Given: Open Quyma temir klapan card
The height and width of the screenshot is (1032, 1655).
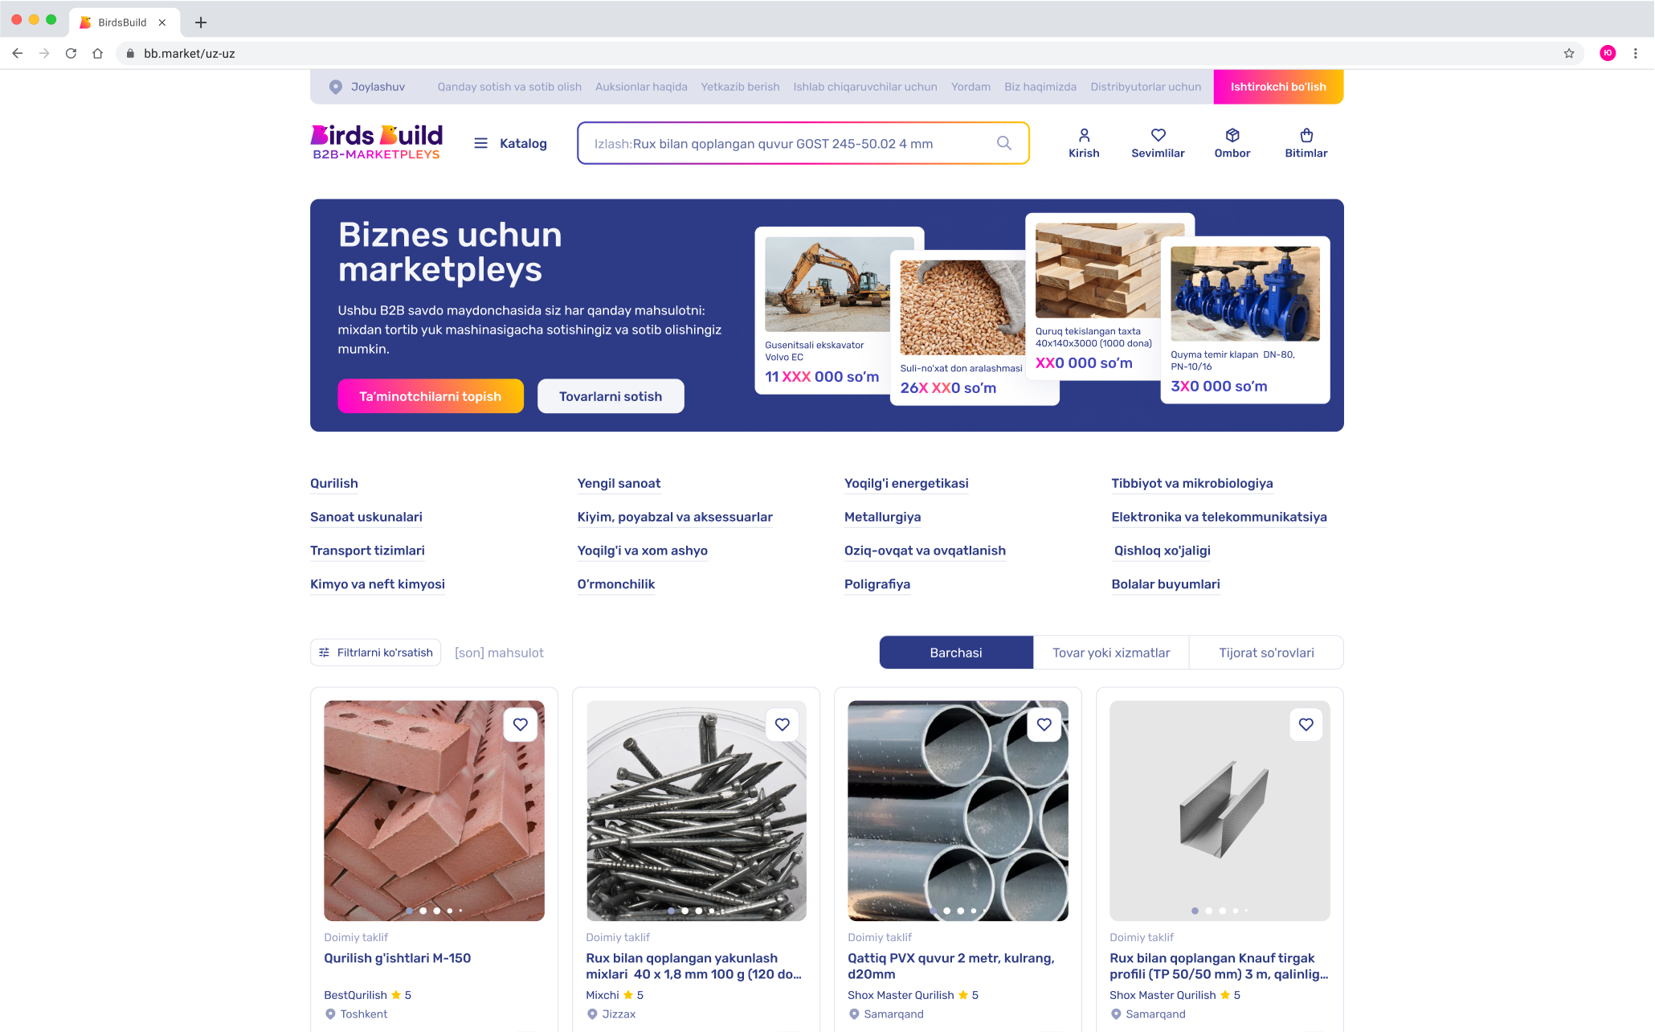Looking at the screenshot, I should coord(1245,320).
